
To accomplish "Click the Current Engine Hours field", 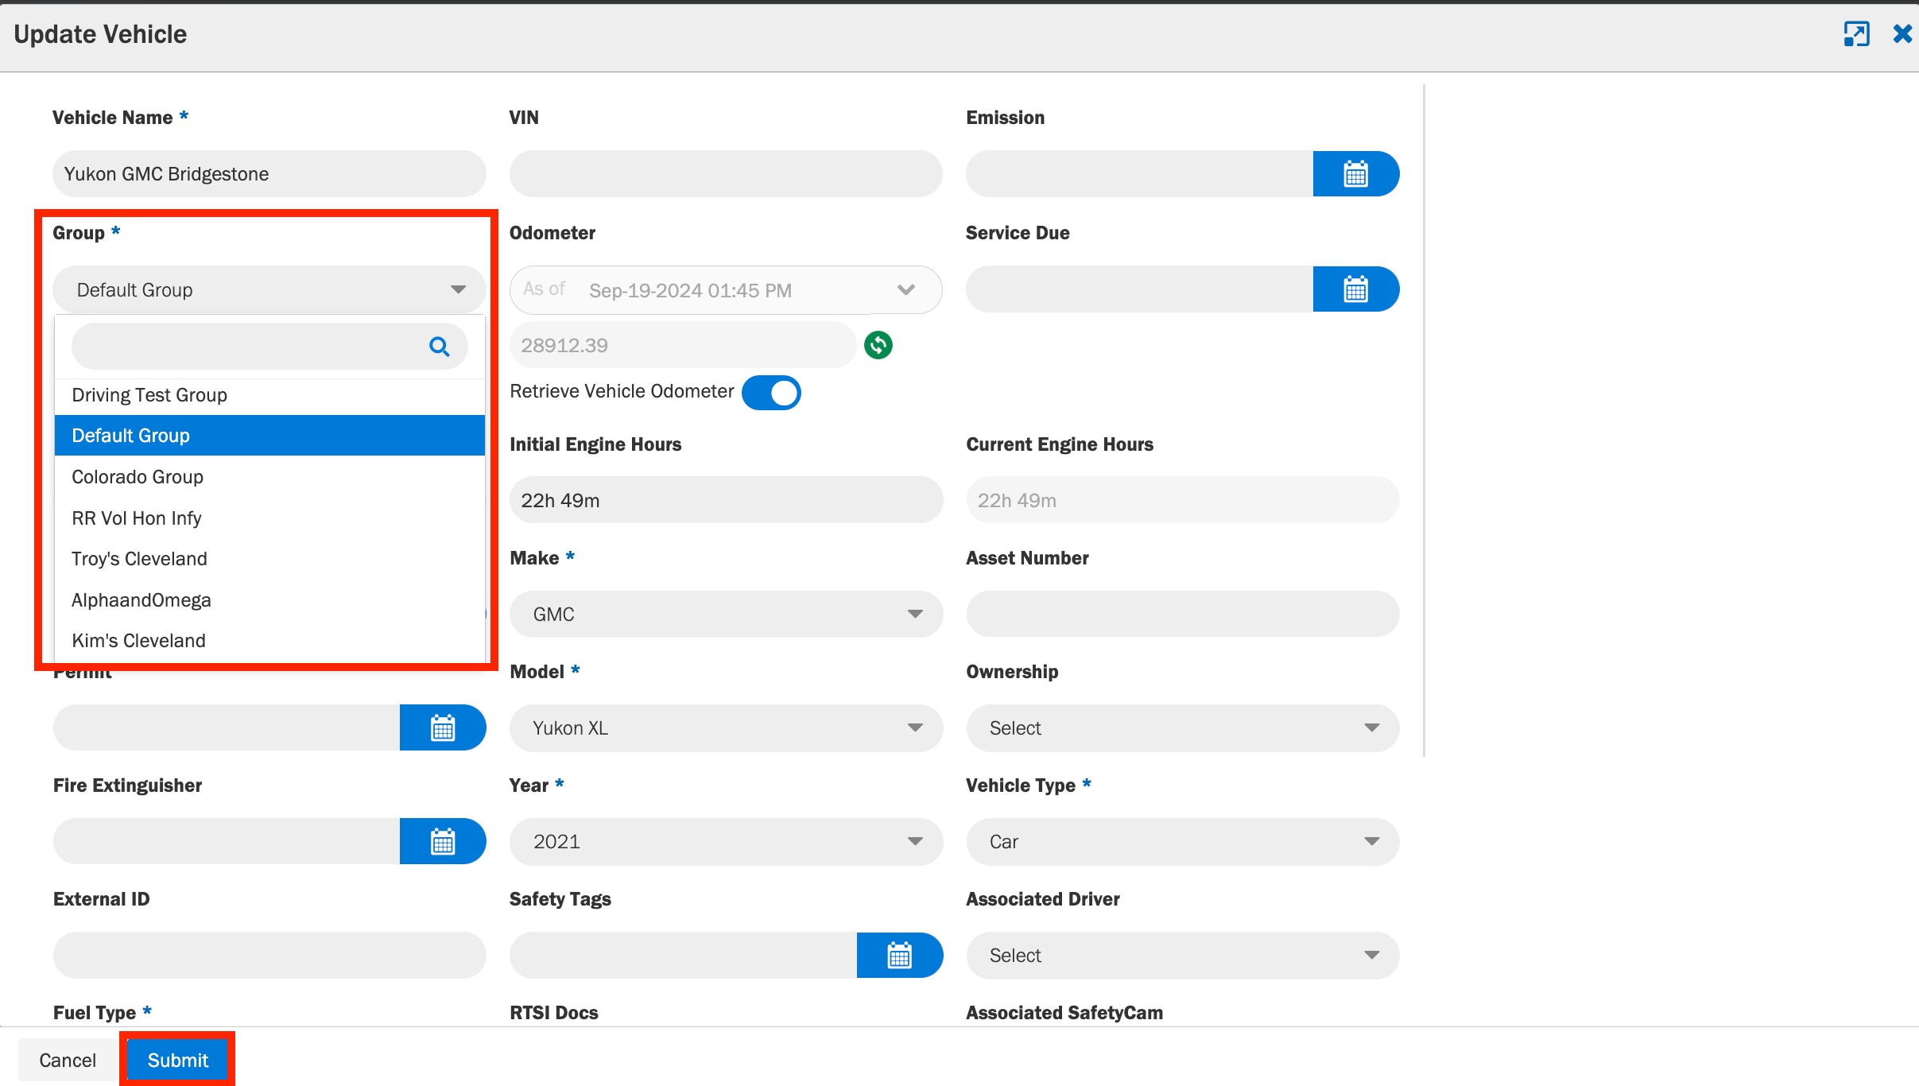I will [x=1183, y=500].
